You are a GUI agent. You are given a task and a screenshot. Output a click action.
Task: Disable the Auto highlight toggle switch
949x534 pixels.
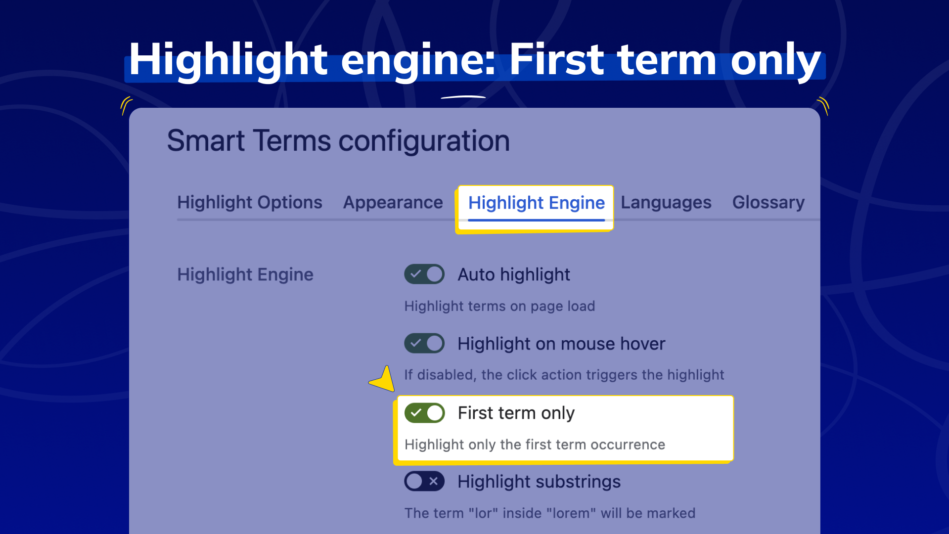click(424, 274)
